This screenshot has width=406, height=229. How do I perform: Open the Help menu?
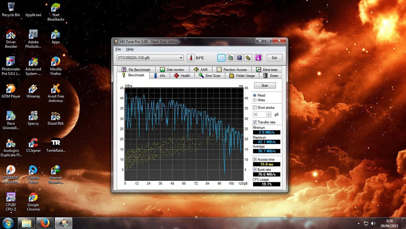pos(130,49)
